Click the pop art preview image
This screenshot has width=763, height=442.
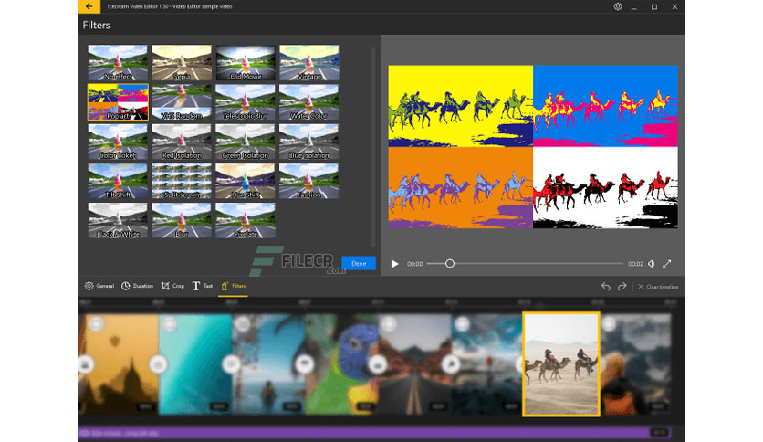point(533,146)
